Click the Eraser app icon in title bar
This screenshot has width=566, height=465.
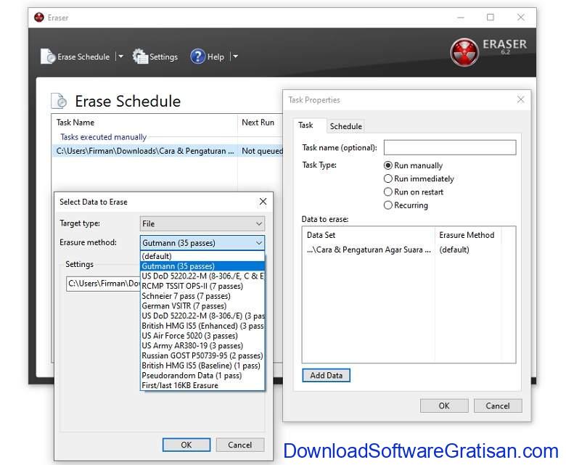coord(39,17)
